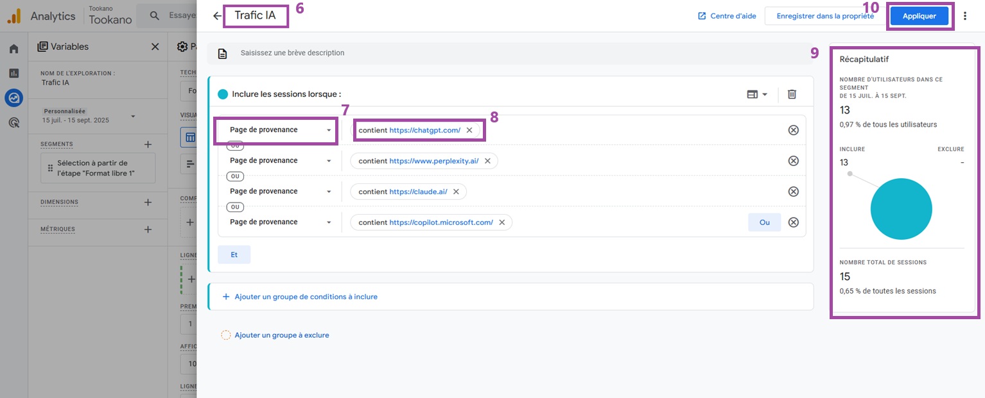Click the back arrow next to Trafic IA
This screenshot has width=985, height=398.
point(217,16)
